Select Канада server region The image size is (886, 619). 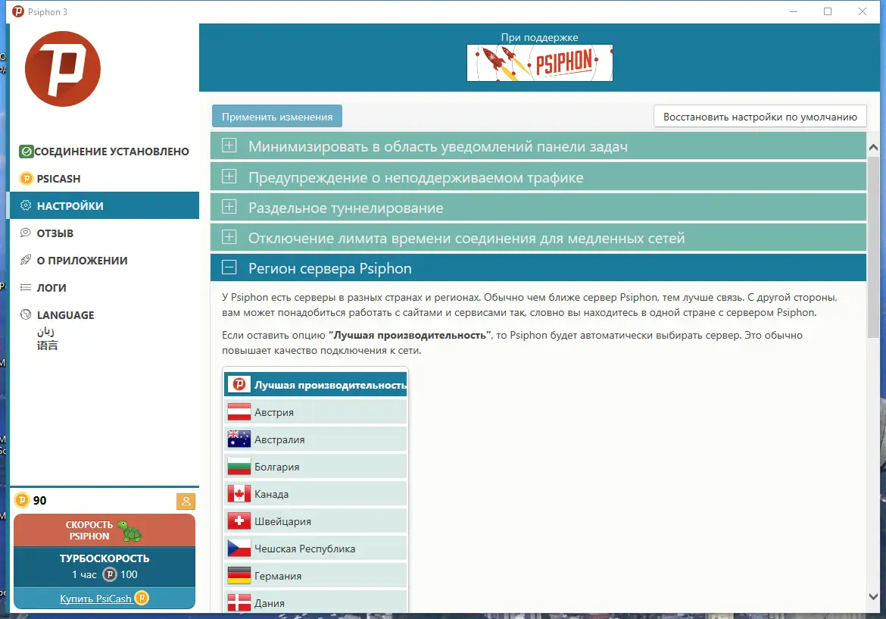click(x=316, y=493)
